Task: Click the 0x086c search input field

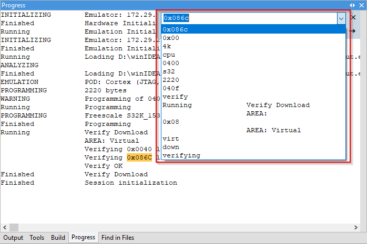Action: click(x=248, y=18)
